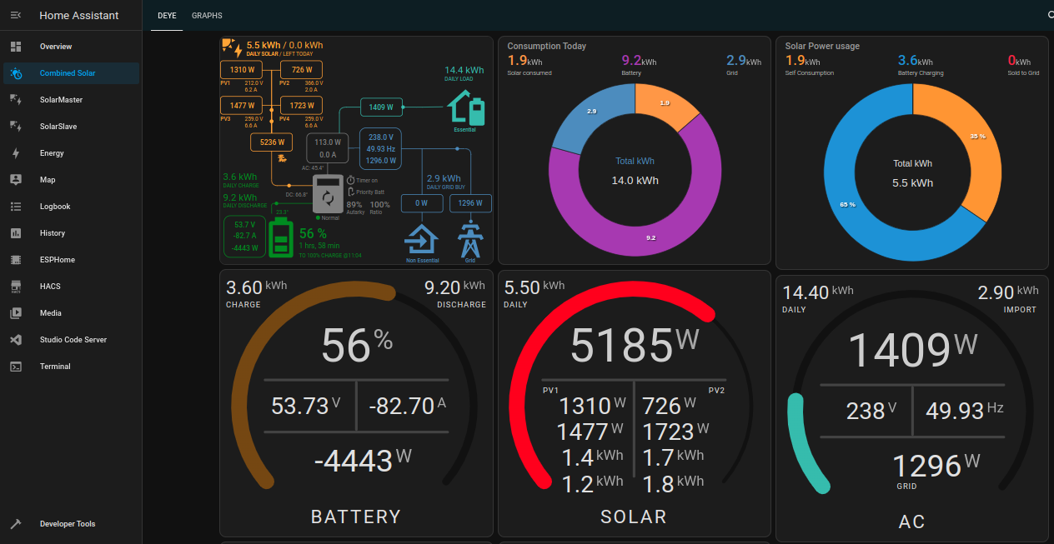Click the Logbook list icon in sidebar
This screenshot has height=544, width=1054.
pos(15,207)
